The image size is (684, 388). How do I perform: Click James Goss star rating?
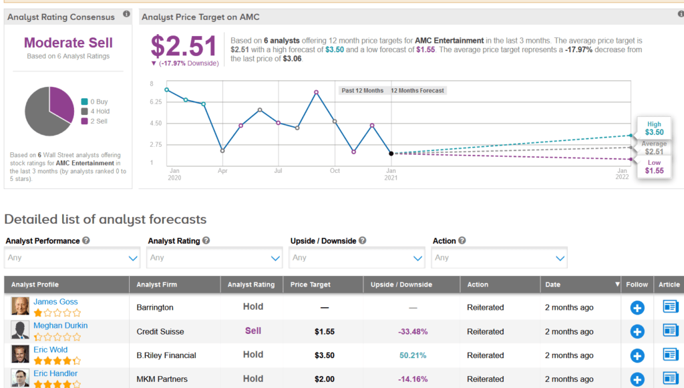pyautogui.click(x=57, y=313)
